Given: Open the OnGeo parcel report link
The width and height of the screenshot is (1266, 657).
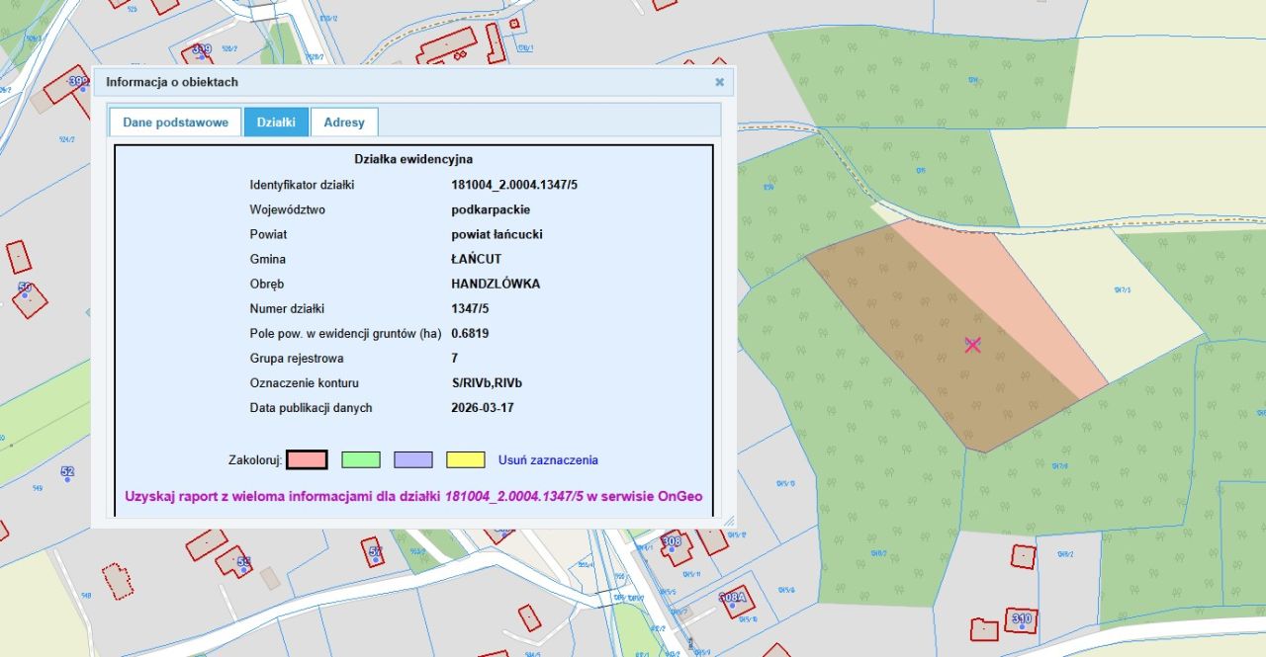Looking at the screenshot, I should [413, 496].
